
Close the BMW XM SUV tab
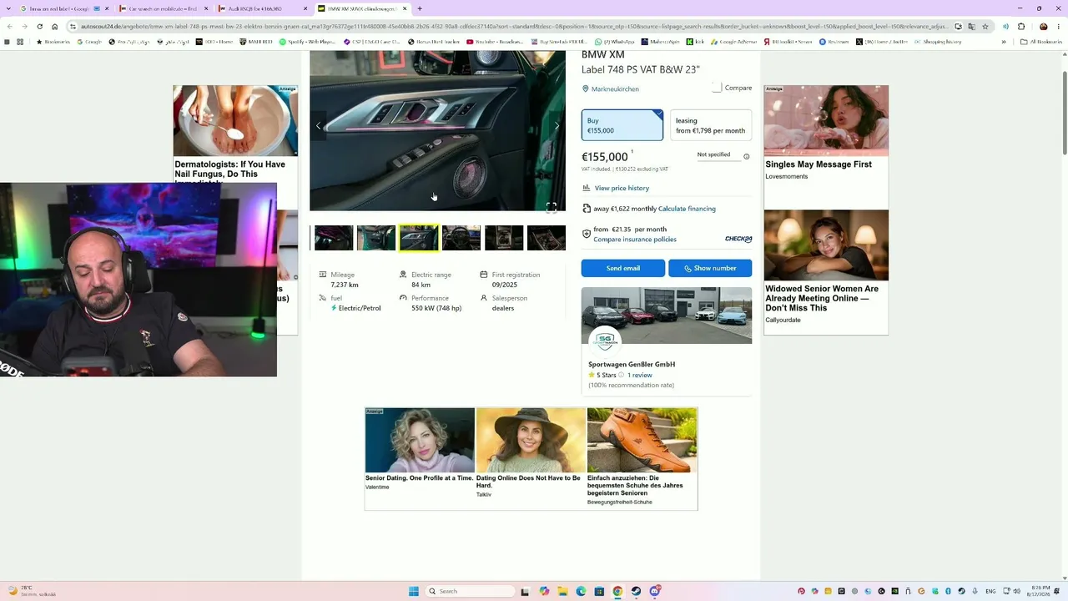[406, 8]
